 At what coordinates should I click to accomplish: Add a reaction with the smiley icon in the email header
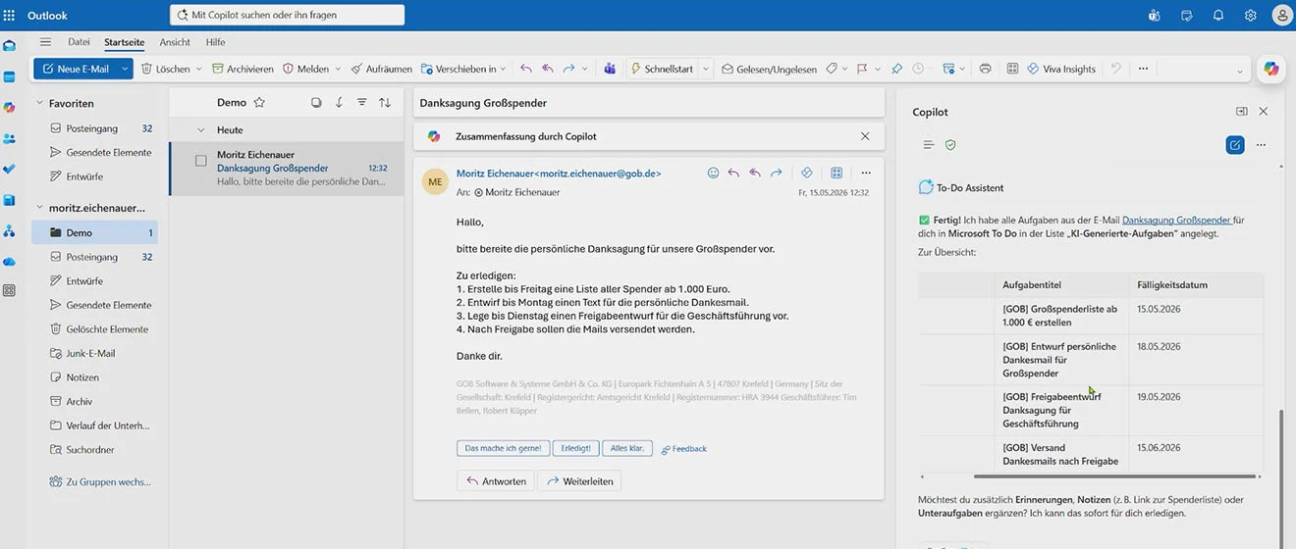[x=714, y=173]
